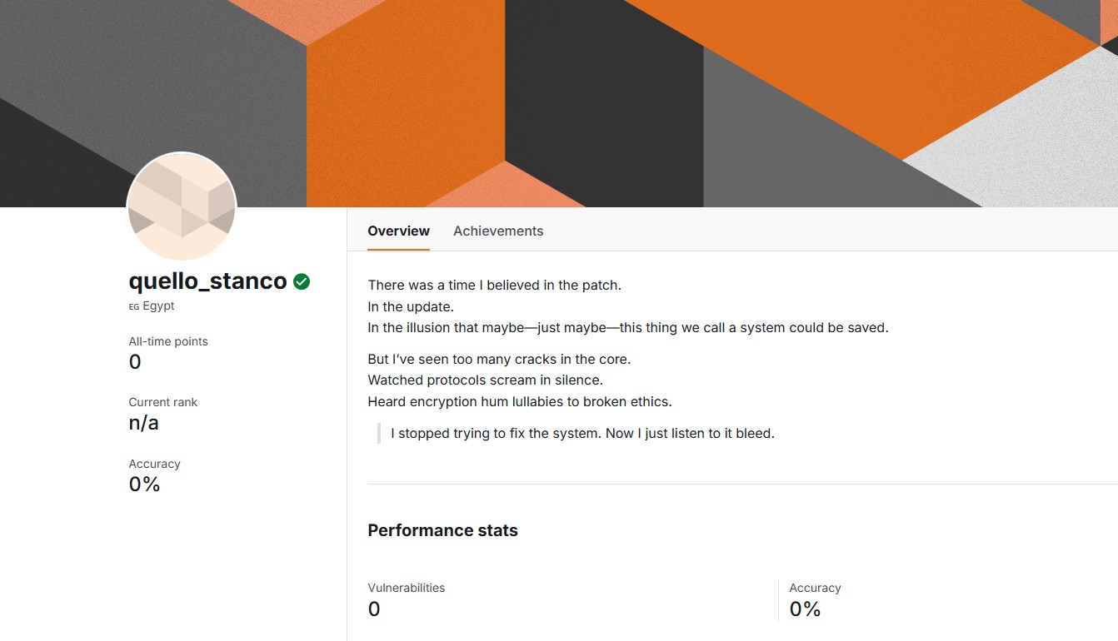
Task: Click the n/a rank value
Action: click(x=144, y=423)
